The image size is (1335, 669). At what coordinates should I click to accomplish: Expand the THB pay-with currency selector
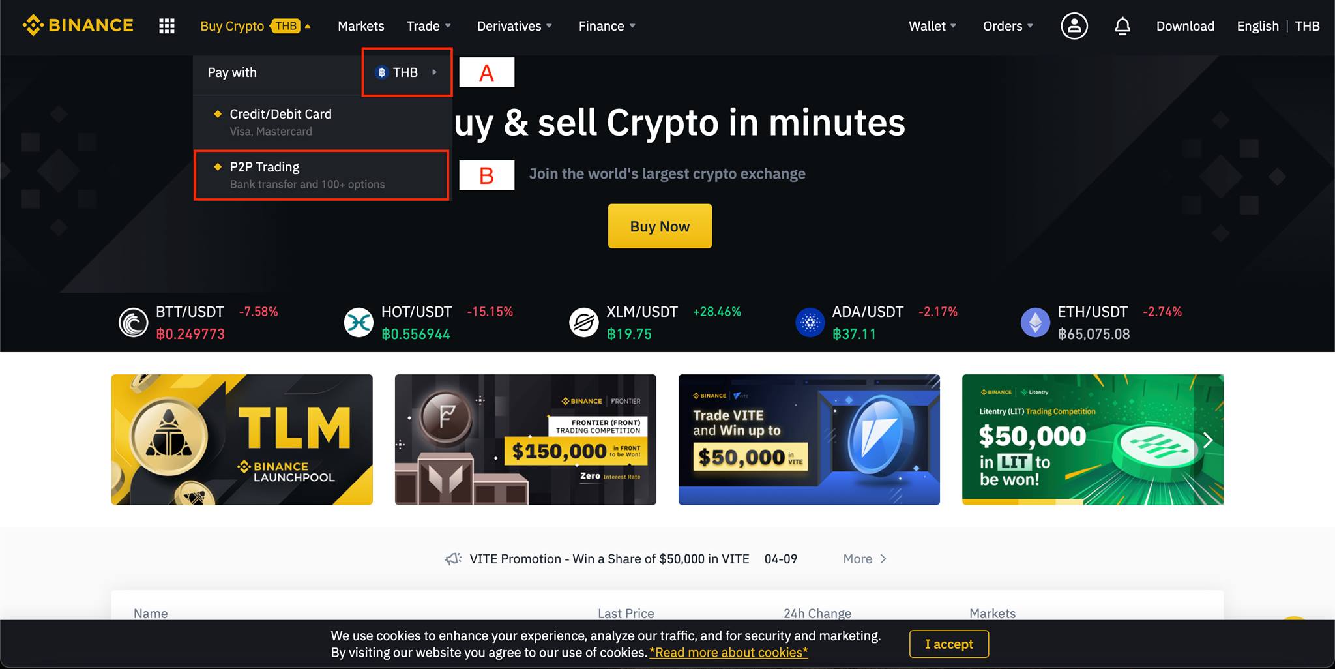click(x=407, y=72)
